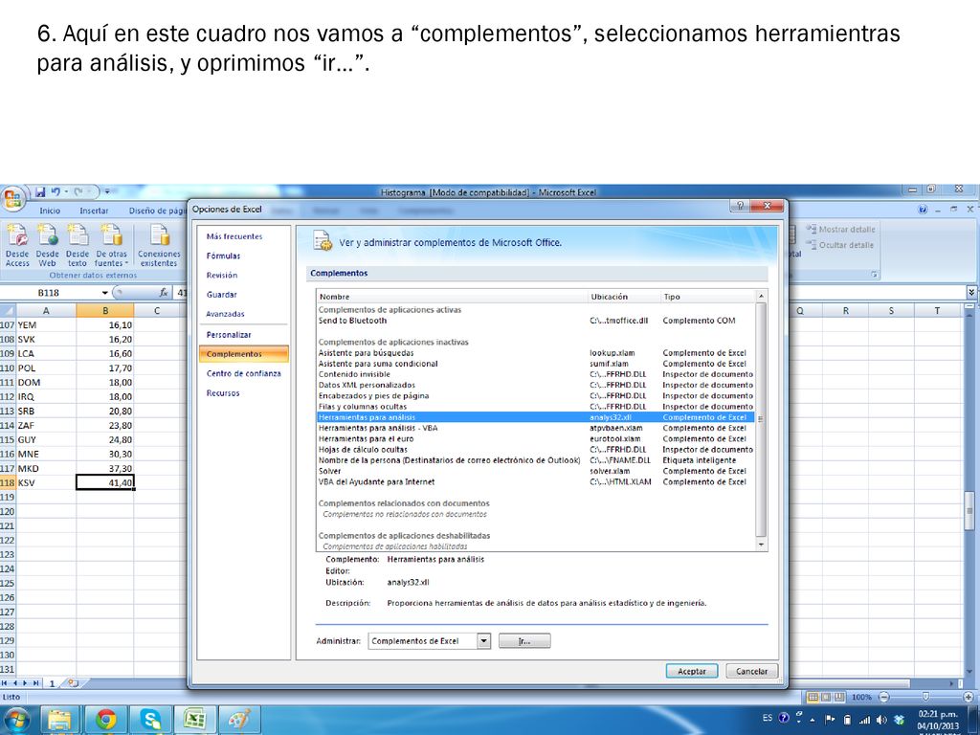This screenshot has width=980, height=735.
Task: Open the Administrar dropdown list
Action: (x=483, y=640)
